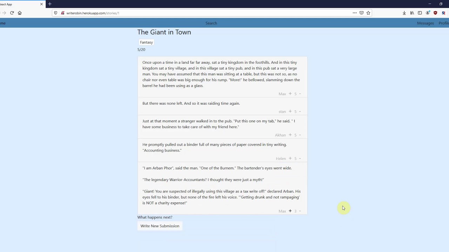Open the page actions three-dots menu
This screenshot has height=252, width=449.
tap(355, 13)
